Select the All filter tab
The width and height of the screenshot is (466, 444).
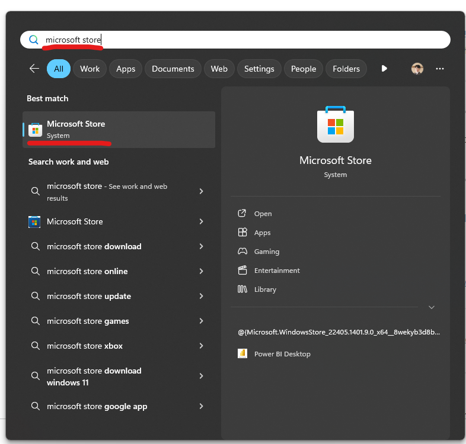pos(59,69)
